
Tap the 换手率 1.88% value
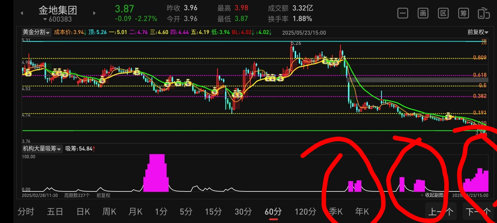(290, 19)
